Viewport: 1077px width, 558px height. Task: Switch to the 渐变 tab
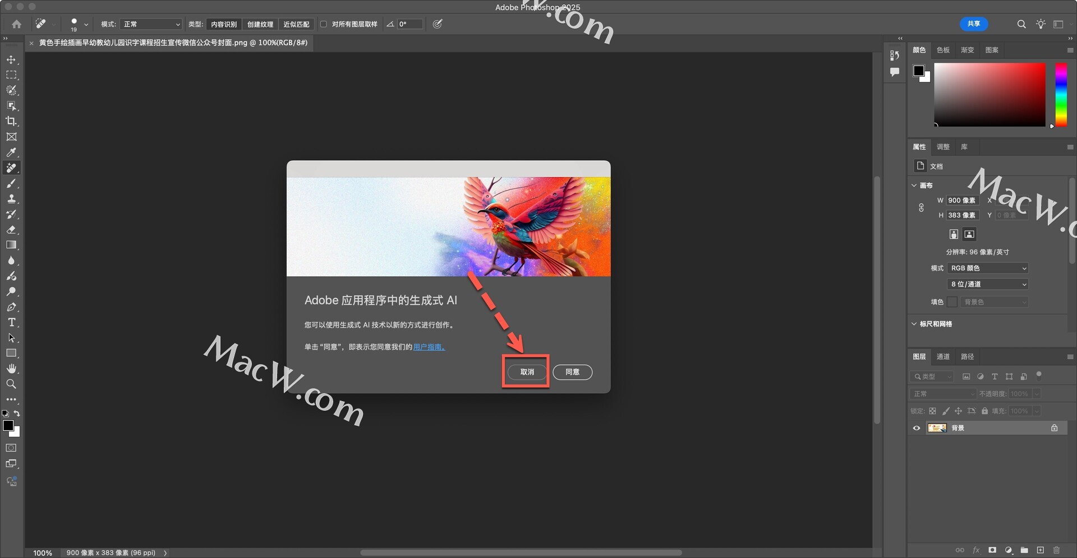pyautogui.click(x=968, y=50)
